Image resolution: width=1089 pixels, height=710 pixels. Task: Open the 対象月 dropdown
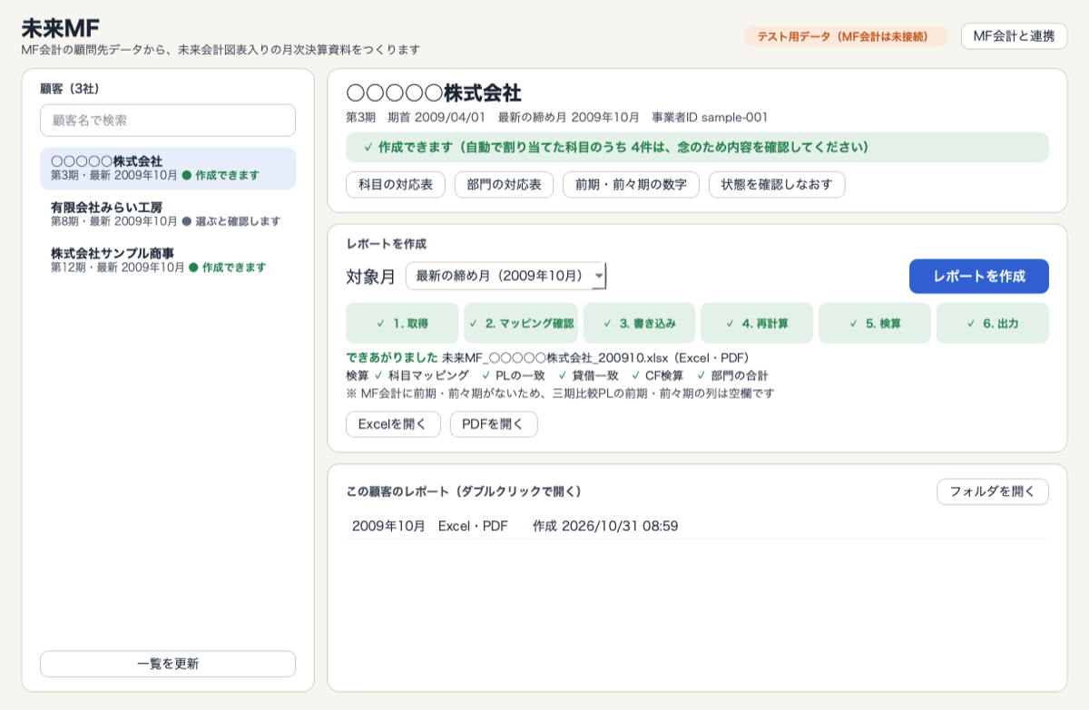505,276
